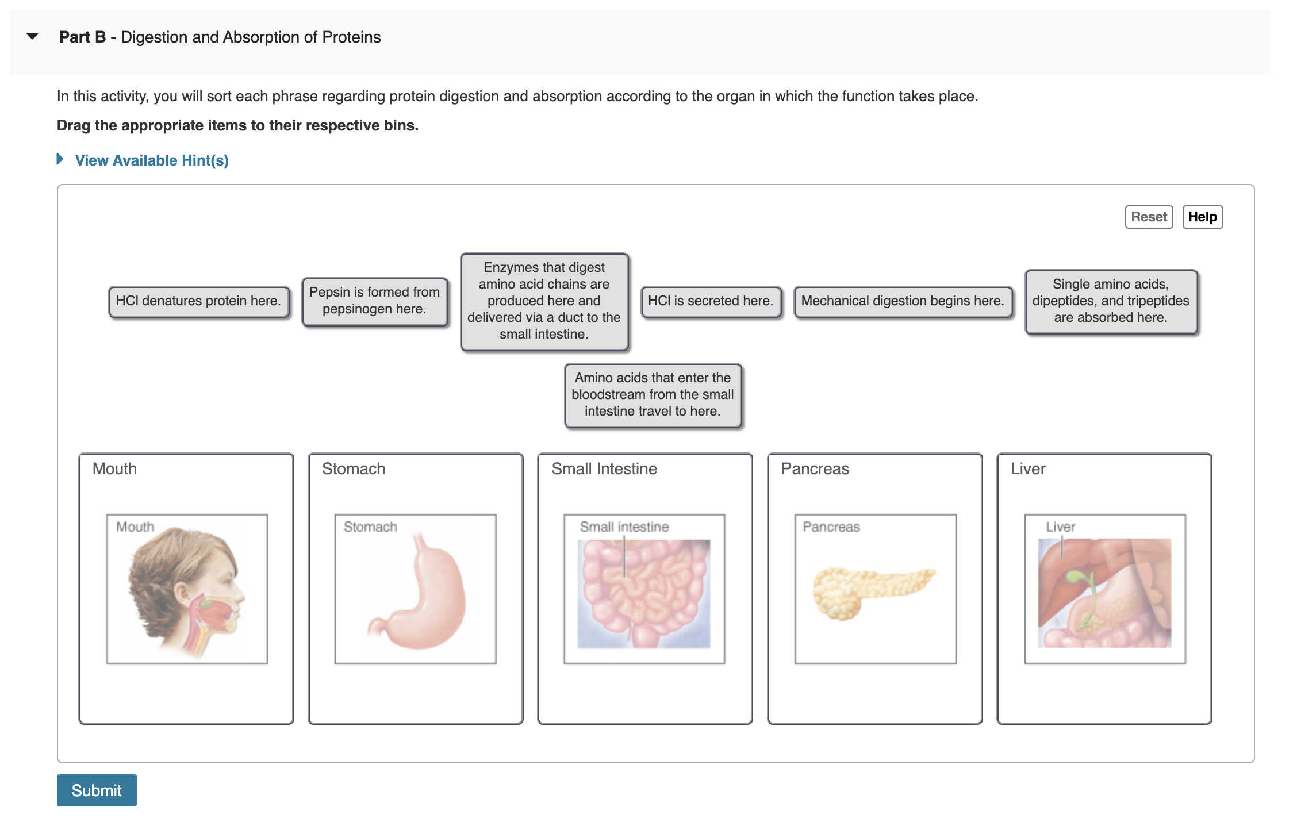Select the 'Pepsin is formed from pepsinogen' item
This screenshot has width=1297, height=822.
click(x=375, y=301)
